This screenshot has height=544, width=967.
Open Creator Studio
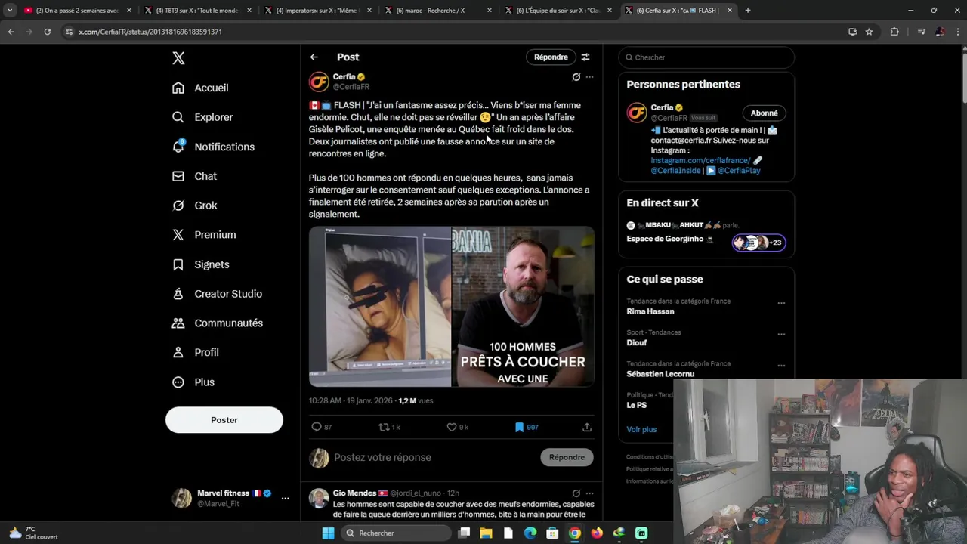point(217,294)
